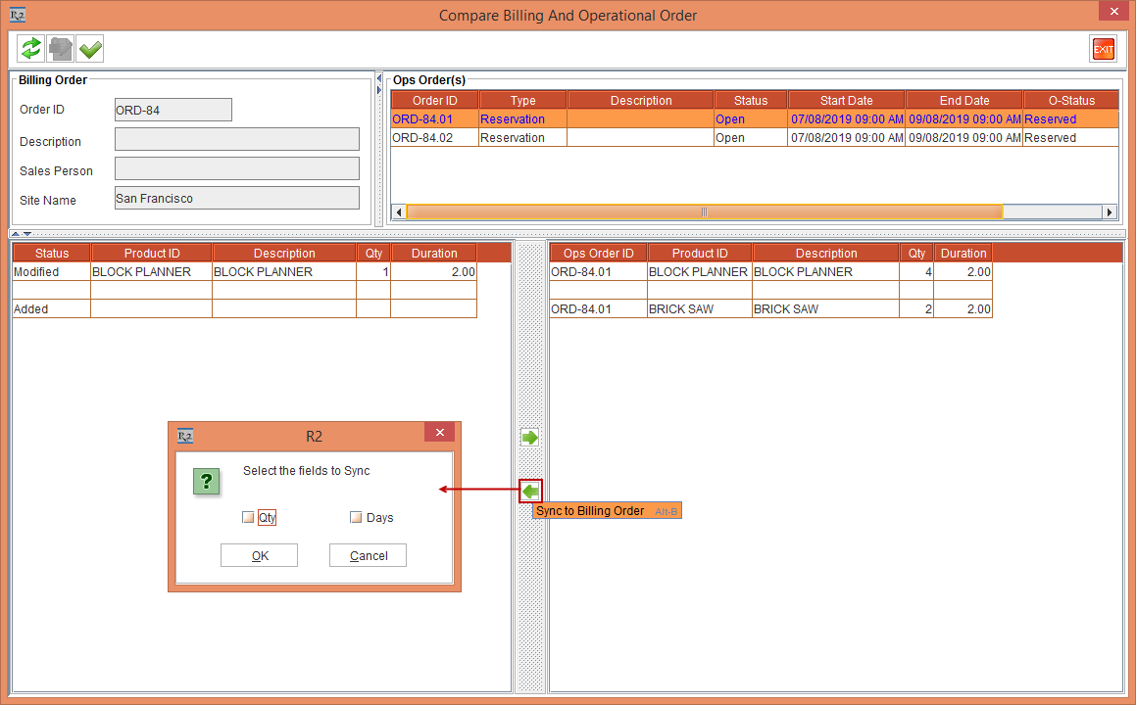Click the R2 icon on the sync dialog
The width and height of the screenshot is (1136, 705).
pyautogui.click(x=184, y=436)
